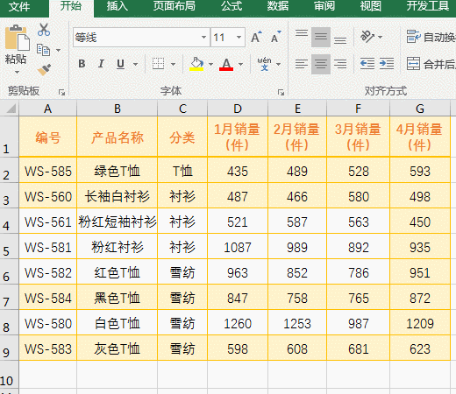This screenshot has height=394, width=456.
Task: Click the merge and center (合并后) icon
Action: click(x=413, y=64)
